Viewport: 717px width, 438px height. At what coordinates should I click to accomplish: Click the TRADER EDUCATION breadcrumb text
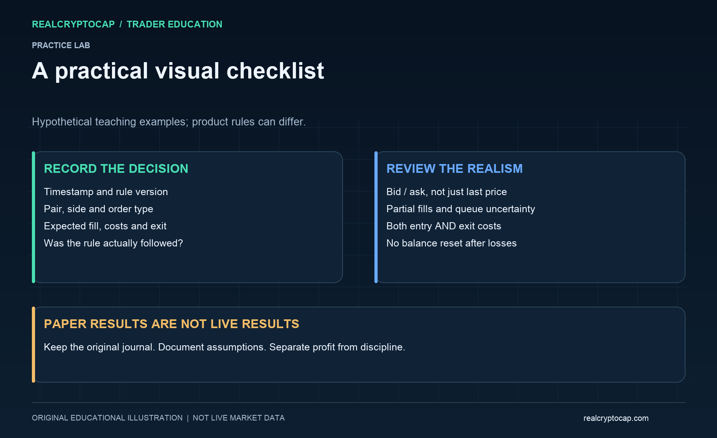pos(174,24)
